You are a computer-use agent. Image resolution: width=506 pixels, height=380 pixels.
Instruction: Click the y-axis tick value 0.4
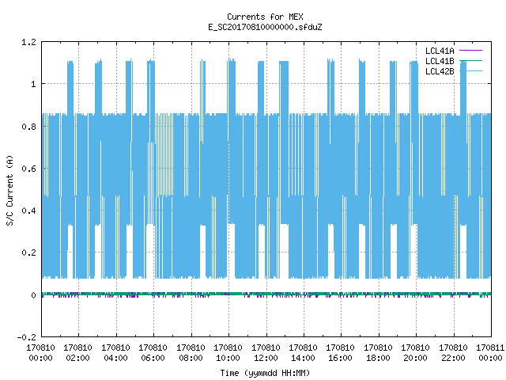coord(28,211)
